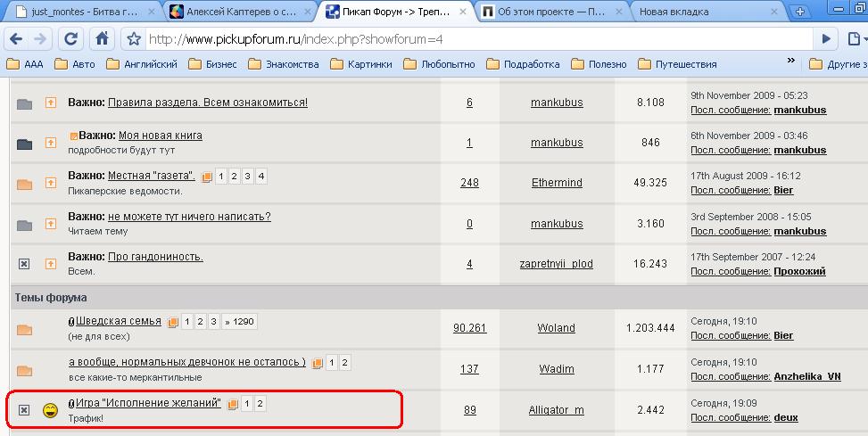Open user profile 'Woland'
The height and width of the screenshot is (436, 868).
click(x=556, y=328)
